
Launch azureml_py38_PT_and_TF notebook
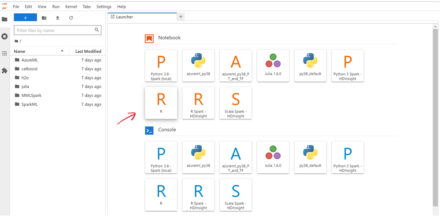(236, 66)
